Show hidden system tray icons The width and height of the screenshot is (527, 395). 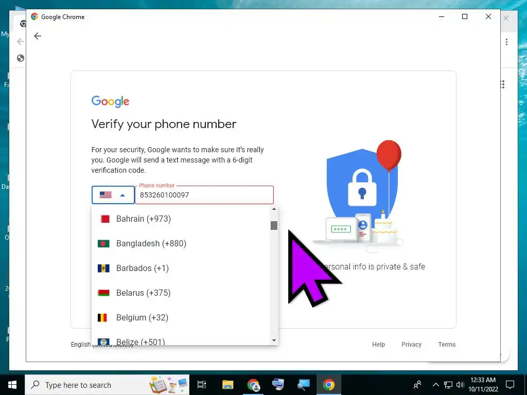435,385
